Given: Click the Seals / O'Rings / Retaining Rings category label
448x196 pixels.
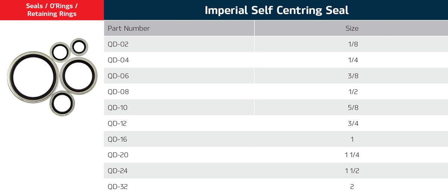Looking at the screenshot, I should pyautogui.click(x=52, y=10).
